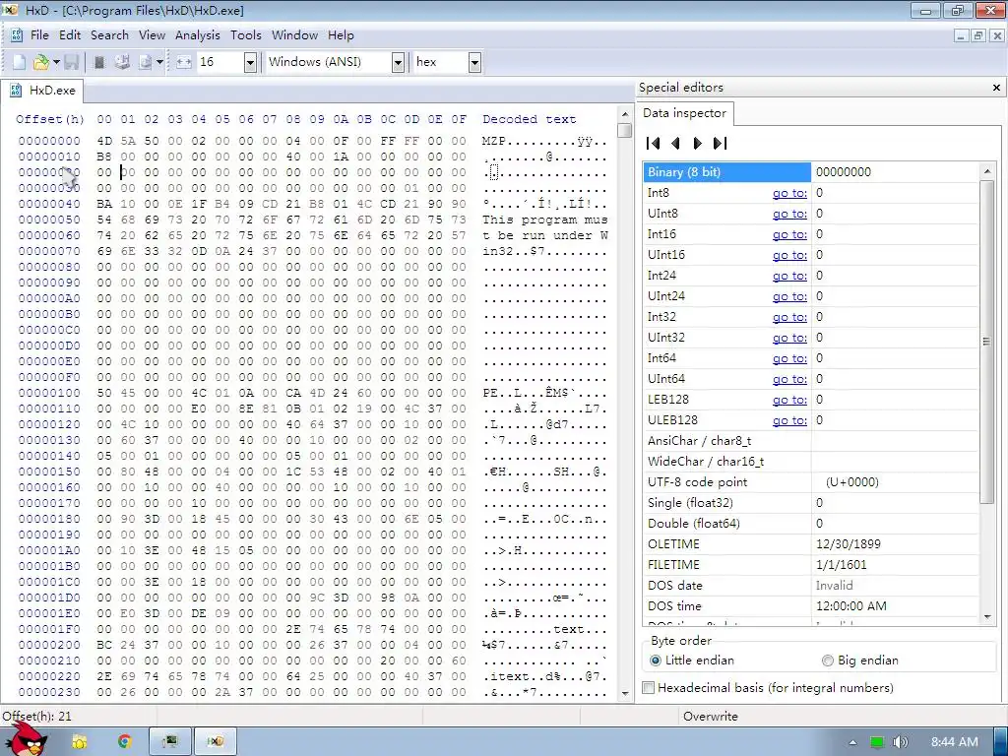Open the hex offset base dropdown

point(474,62)
